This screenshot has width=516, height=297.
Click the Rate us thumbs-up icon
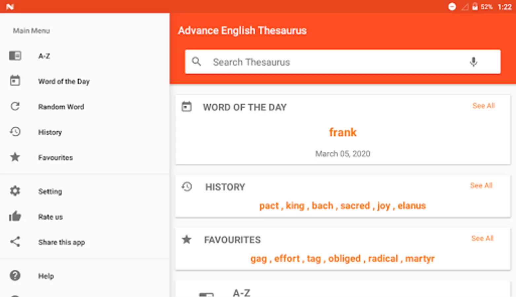click(15, 216)
